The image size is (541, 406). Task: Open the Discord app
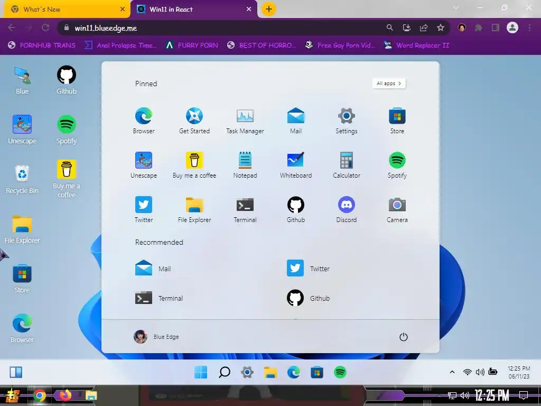pos(347,209)
